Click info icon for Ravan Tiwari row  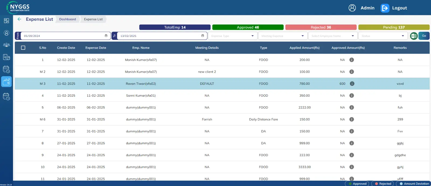click(x=352, y=84)
